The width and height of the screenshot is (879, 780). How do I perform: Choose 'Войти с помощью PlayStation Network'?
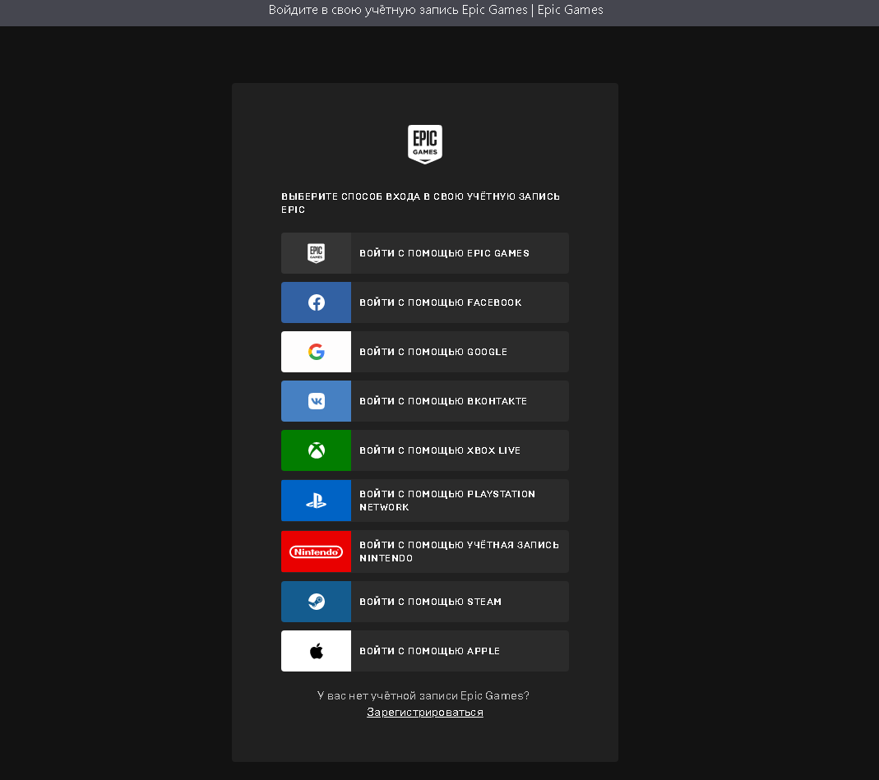[425, 501]
